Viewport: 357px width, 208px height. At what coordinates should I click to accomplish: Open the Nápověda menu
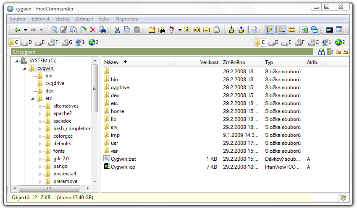tap(127, 19)
